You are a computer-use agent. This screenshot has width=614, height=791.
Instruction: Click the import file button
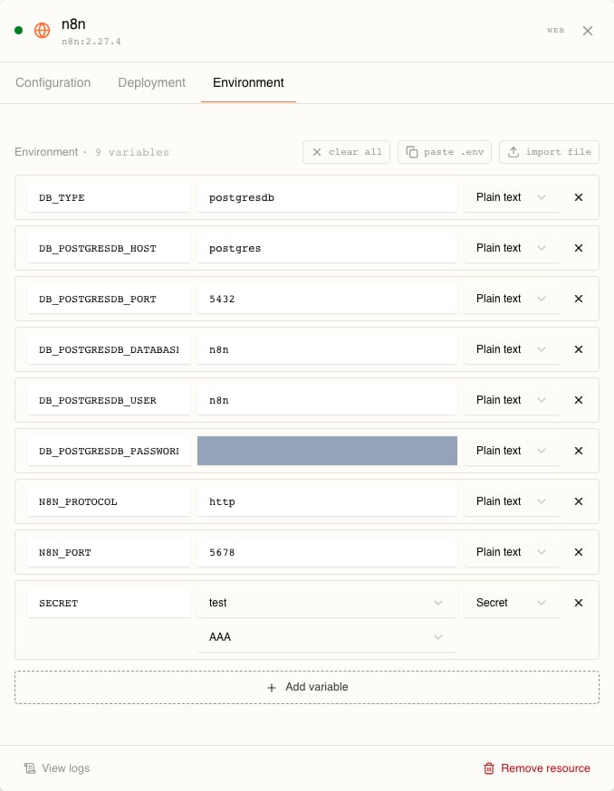click(549, 152)
